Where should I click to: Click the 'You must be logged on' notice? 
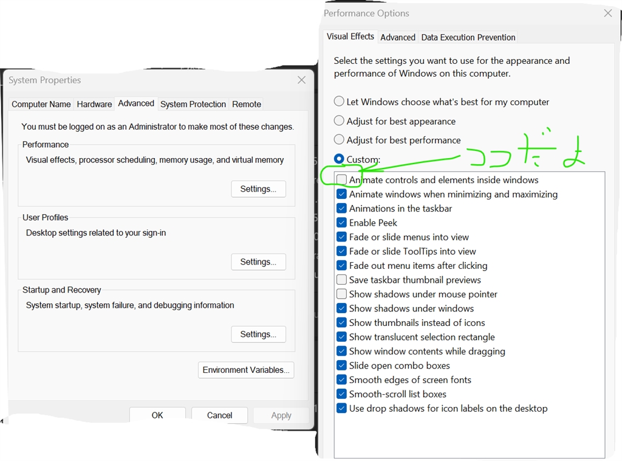coord(157,127)
